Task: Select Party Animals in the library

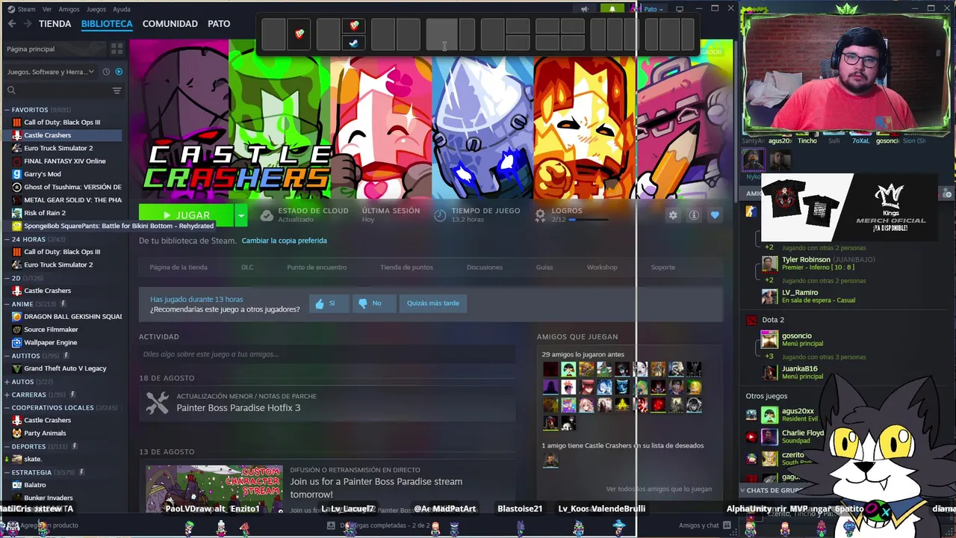Action: tap(45, 433)
